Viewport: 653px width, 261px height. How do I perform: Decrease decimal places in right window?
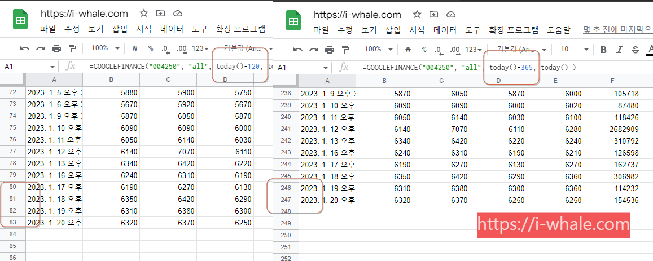pyautogui.click(x=439, y=50)
